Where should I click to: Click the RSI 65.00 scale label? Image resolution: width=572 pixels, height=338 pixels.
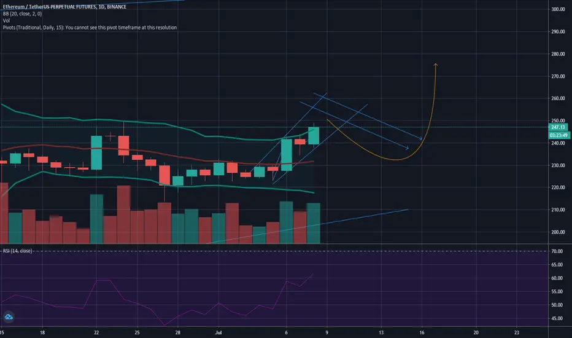click(557, 264)
